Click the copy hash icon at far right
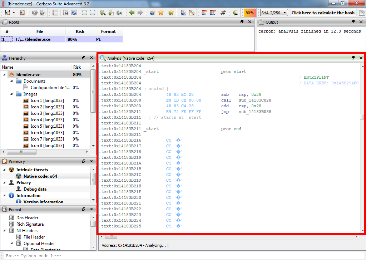 362,13
